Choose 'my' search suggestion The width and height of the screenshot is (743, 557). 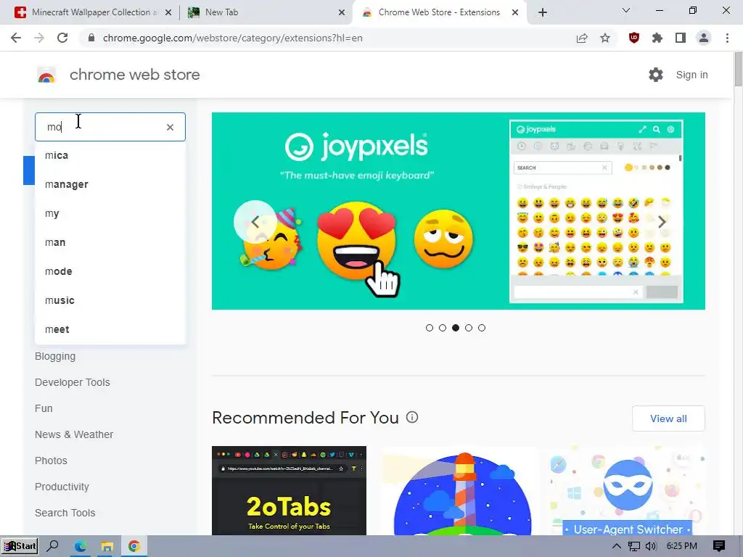click(110, 213)
